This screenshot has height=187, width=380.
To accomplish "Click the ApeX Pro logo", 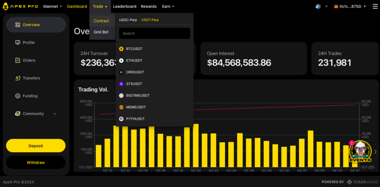I will click(x=20, y=7).
